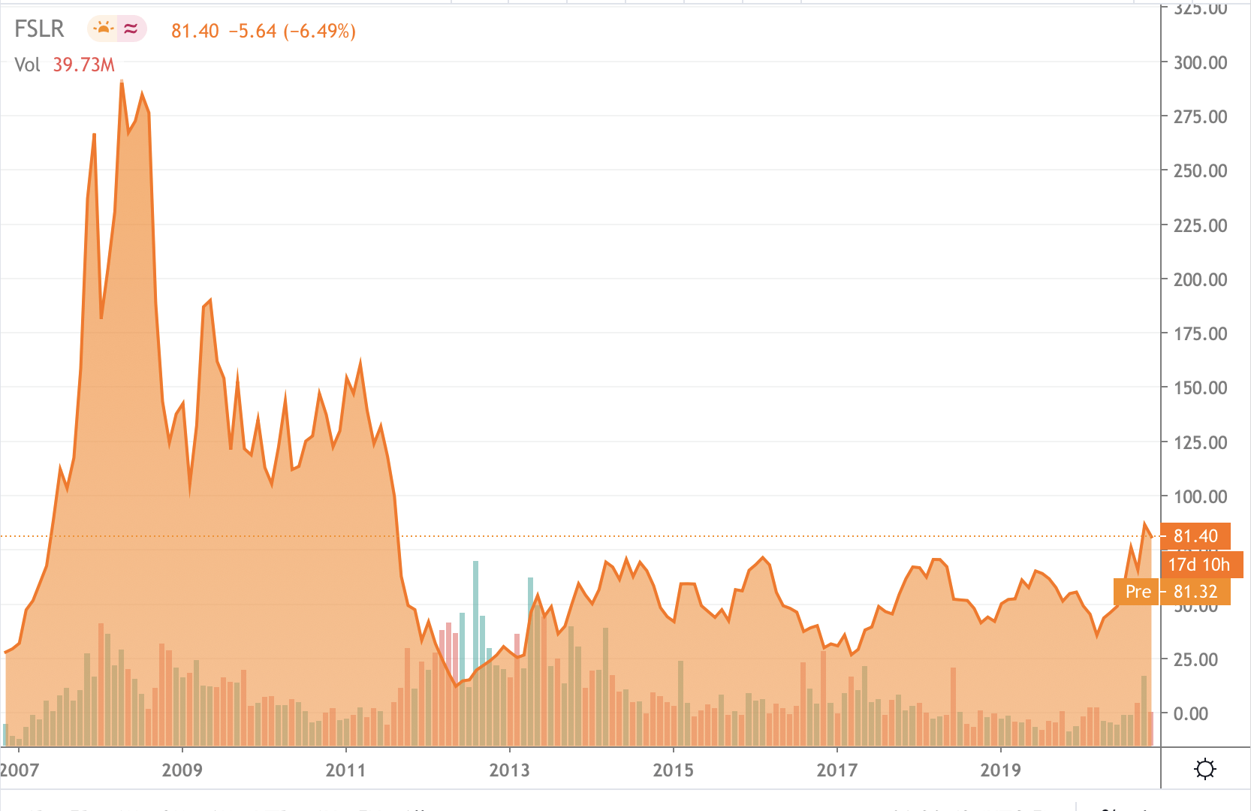Screen dimensions: 1251x811
Task: Click the volume value 39.73M
Action: pos(83,65)
